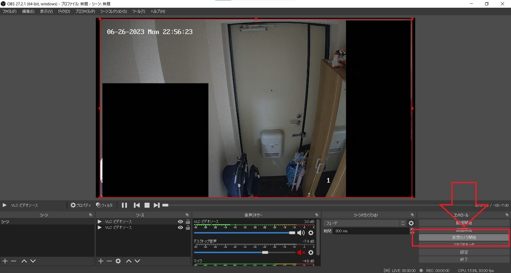Viewport: 511px width, 273px height.
Task: Open 設定 settings button
Action: 464,252
